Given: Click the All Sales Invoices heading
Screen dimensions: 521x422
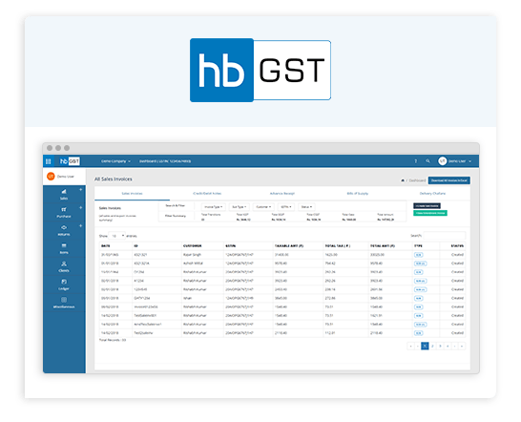Looking at the screenshot, I should (x=114, y=179).
